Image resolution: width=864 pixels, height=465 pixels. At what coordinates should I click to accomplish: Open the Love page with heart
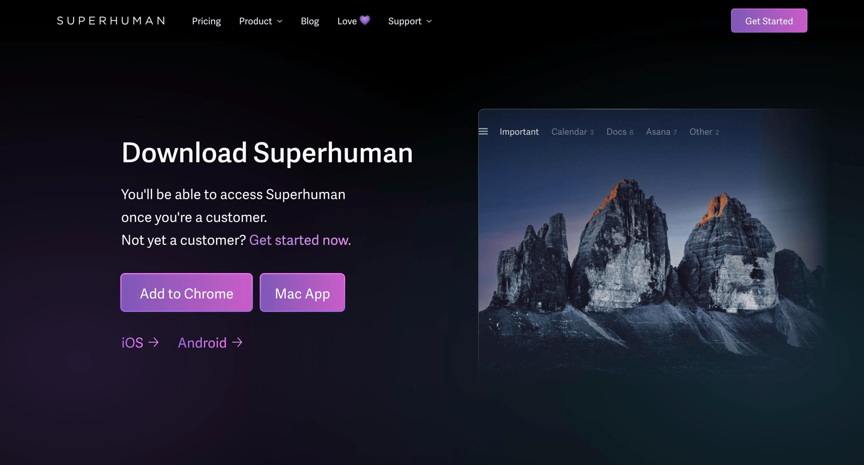click(x=354, y=21)
